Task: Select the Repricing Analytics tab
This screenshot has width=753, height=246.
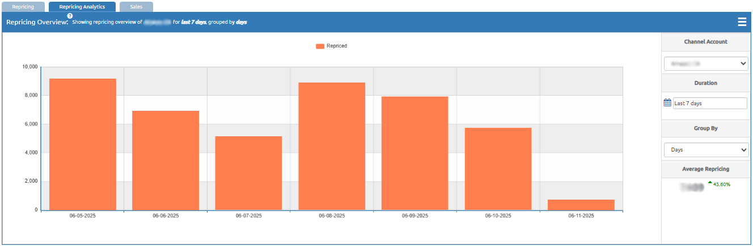Action: pyautogui.click(x=82, y=7)
